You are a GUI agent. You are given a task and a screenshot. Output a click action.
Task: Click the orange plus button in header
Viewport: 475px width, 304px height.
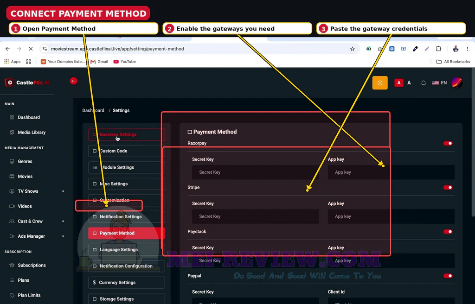(380, 82)
